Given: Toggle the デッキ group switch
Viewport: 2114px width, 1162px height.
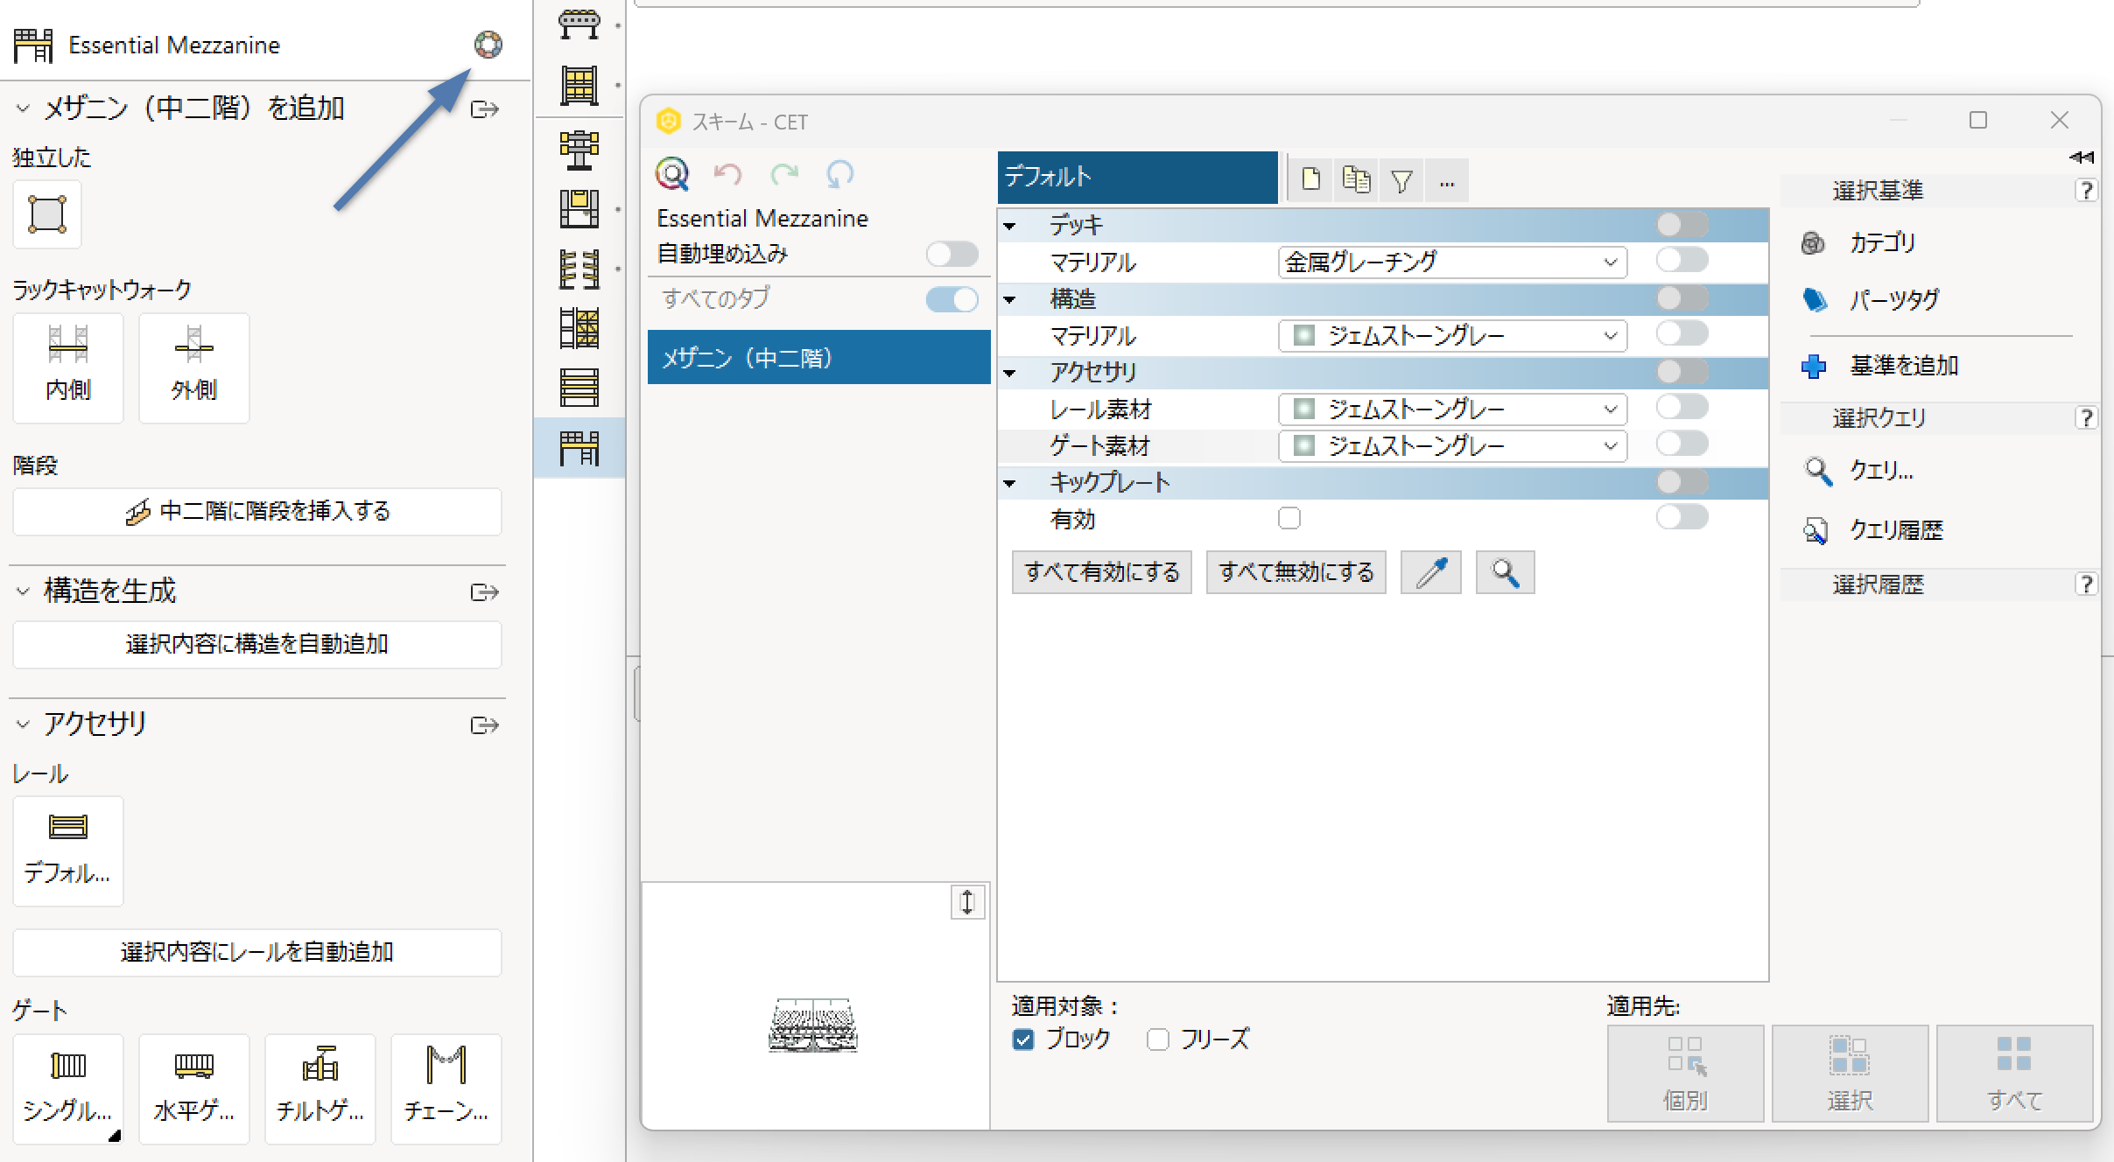Looking at the screenshot, I should tap(1682, 225).
